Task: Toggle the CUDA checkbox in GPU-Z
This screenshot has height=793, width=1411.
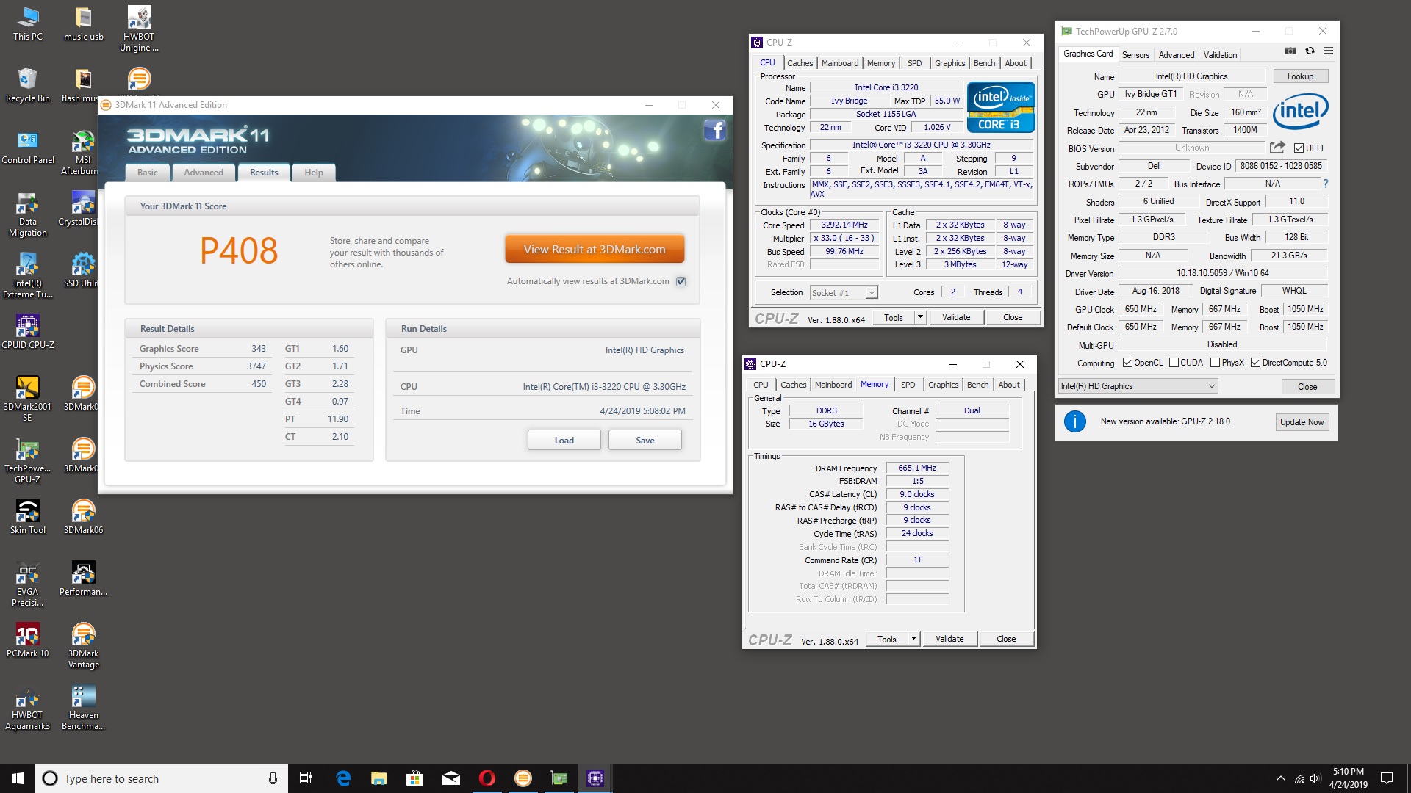Action: pyautogui.click(x=1174, y=363)
